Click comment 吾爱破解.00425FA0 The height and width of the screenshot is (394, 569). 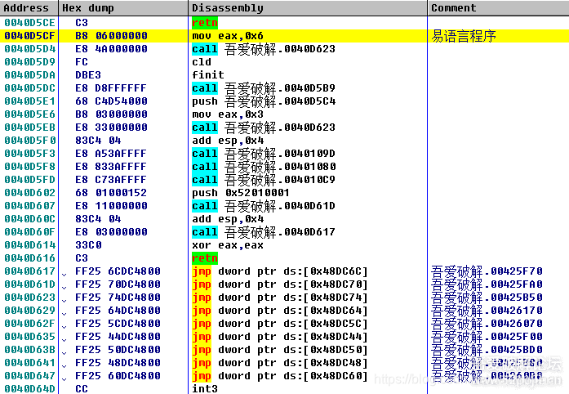point(487,284)
